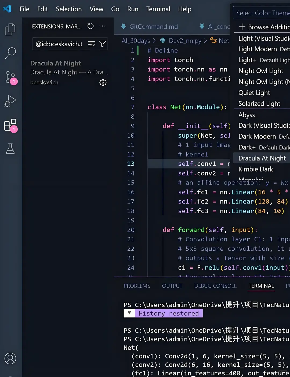Clear the extensions search results
This screenshot has width=290, height=377.
tap(91, 44)
